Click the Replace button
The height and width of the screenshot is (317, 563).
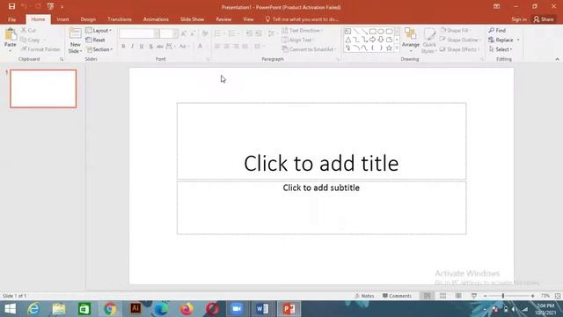pyautogui.click(x=501, y=40)
